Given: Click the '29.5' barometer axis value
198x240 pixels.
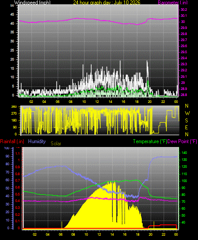Looking at the screenshot, I should (184, 52).
